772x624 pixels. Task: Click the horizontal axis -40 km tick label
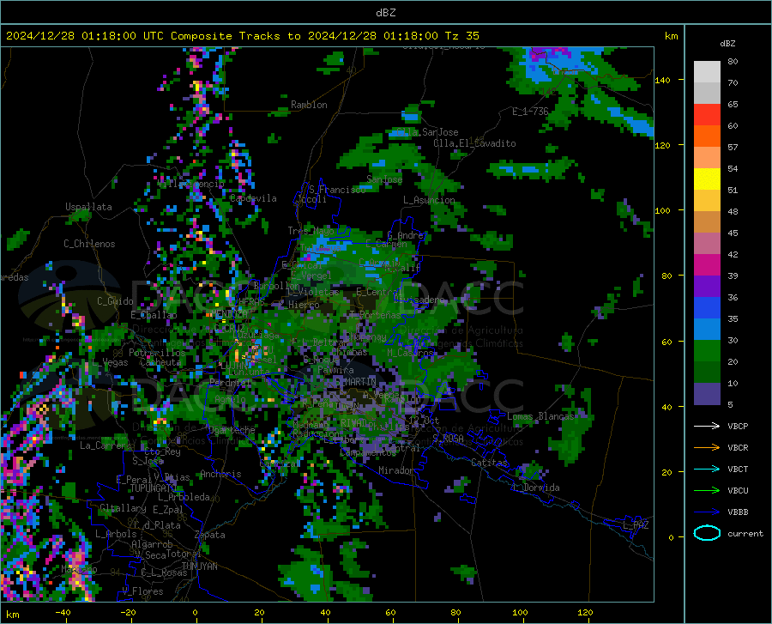[63, 613]
